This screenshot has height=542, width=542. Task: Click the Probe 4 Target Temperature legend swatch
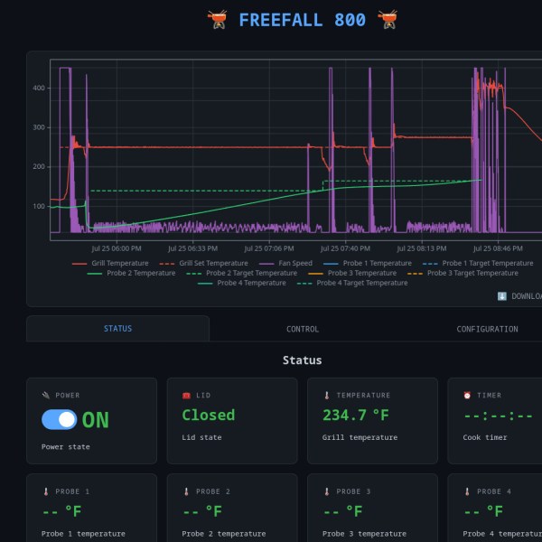304,283
